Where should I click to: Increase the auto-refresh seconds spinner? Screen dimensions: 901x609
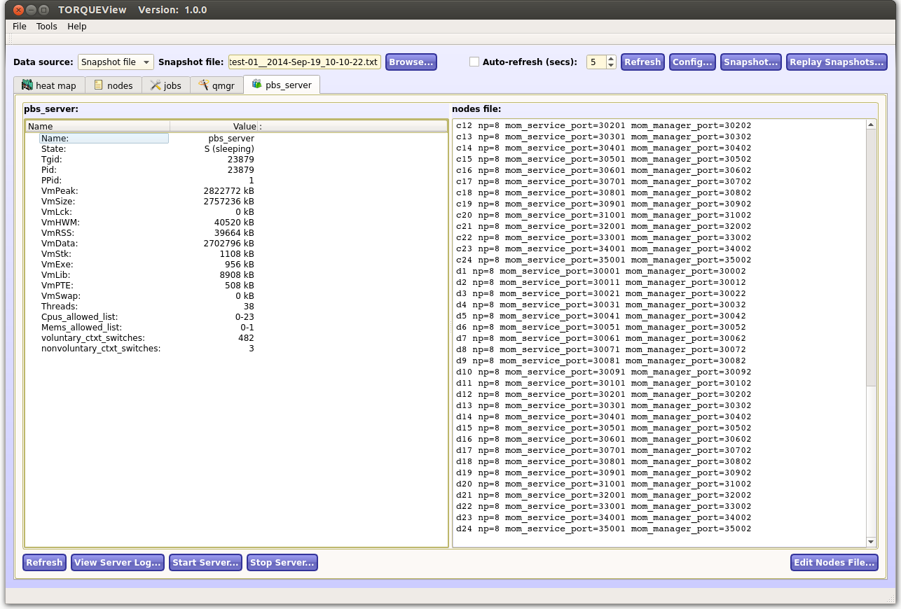(x=611, y=59)
